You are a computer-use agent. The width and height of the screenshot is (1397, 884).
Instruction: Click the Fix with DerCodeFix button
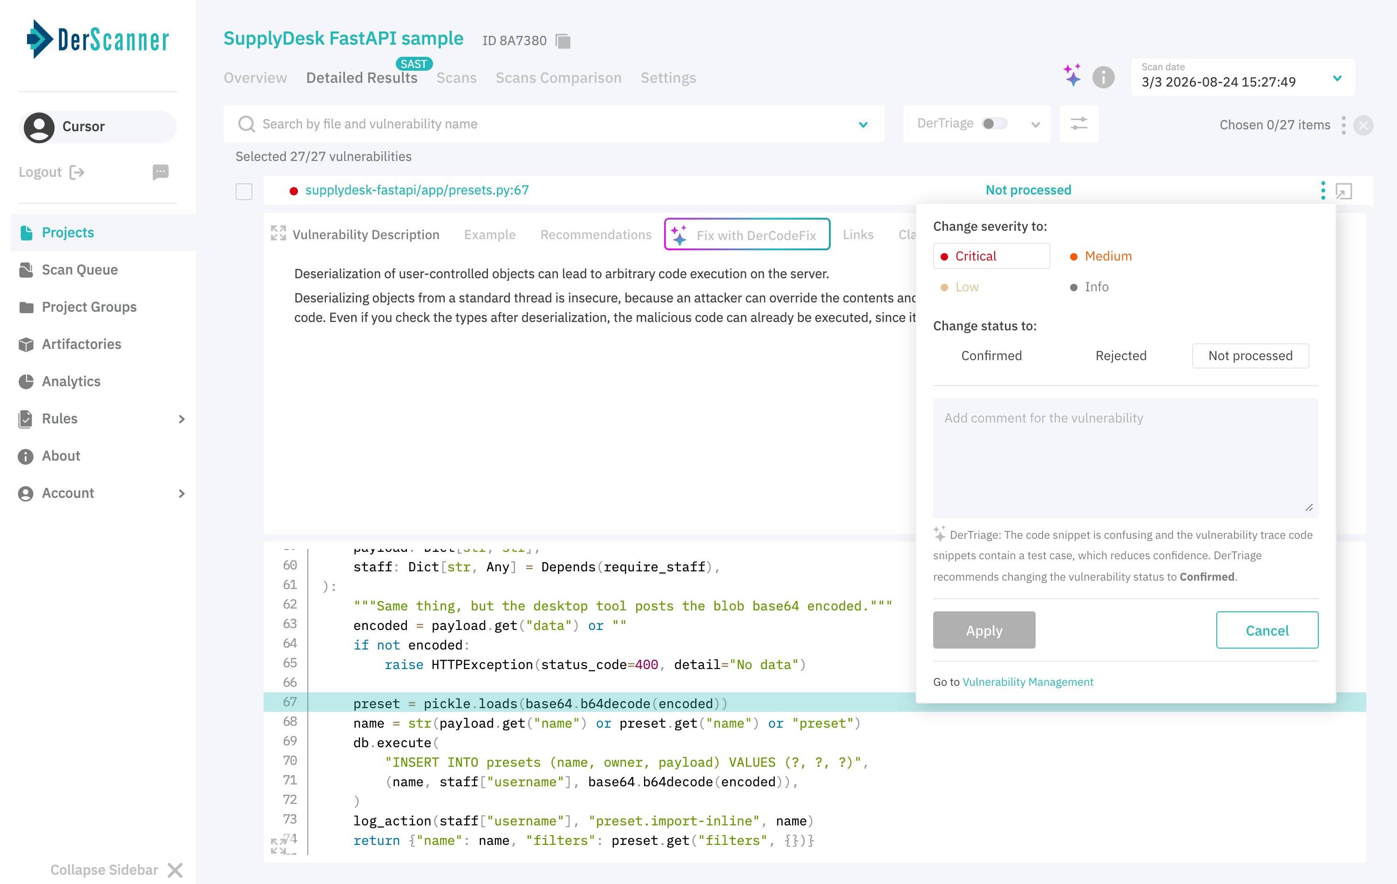(746, 234)
